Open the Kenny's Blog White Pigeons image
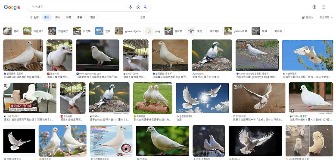The width and height of the screenshot is (336, 160). coord(257,55)
